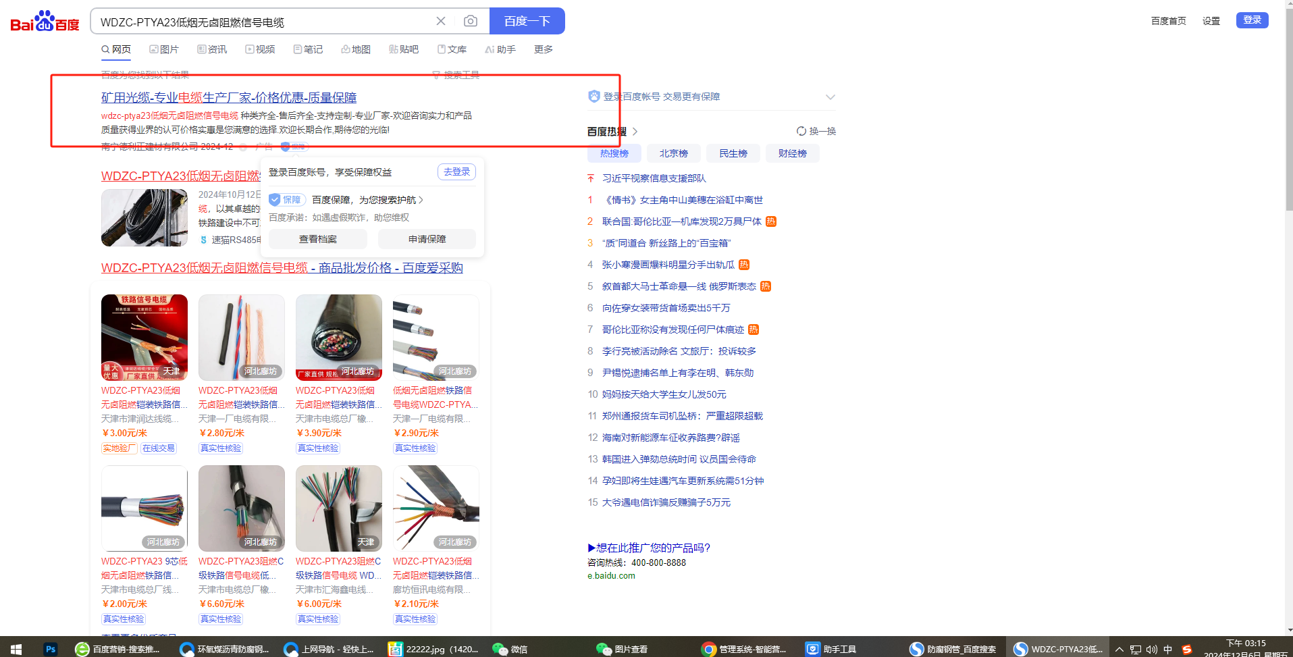Viewport: 1293px width, 657px height.
Task: Open the ¥6.00/米 cable product thumbnail
Action: click(339, 508)
